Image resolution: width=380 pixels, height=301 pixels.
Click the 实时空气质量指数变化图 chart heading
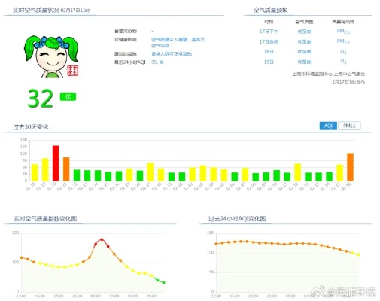45,219
